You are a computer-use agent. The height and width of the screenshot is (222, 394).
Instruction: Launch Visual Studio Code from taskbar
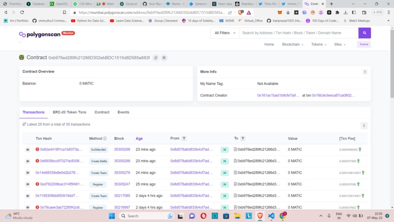pyautogui.click(x=271, y=216)
